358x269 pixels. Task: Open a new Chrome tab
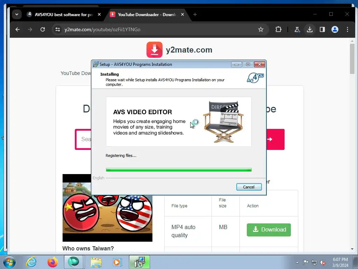pos(195,14)
